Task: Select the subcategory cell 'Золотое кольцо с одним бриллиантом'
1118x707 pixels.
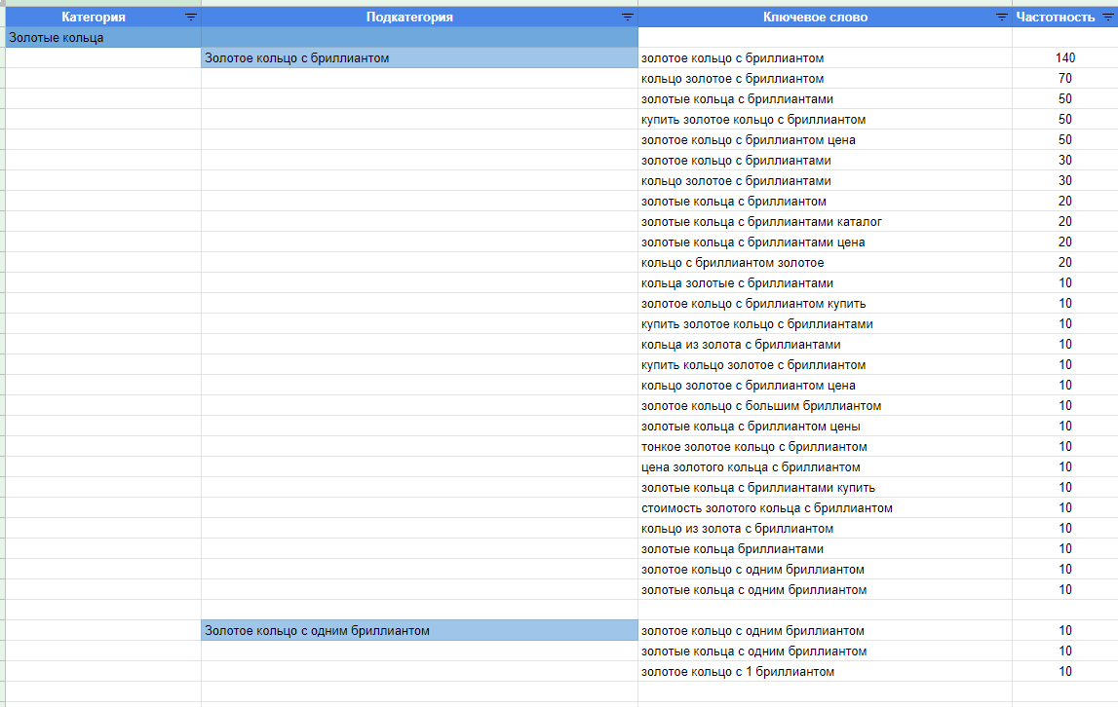Action: pyautogui.click(x=419, y=631)
